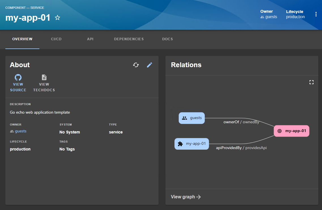Screen dimensions: 322x210
Task: Click the chip icon on pink component node
Action: coord(280,131)
